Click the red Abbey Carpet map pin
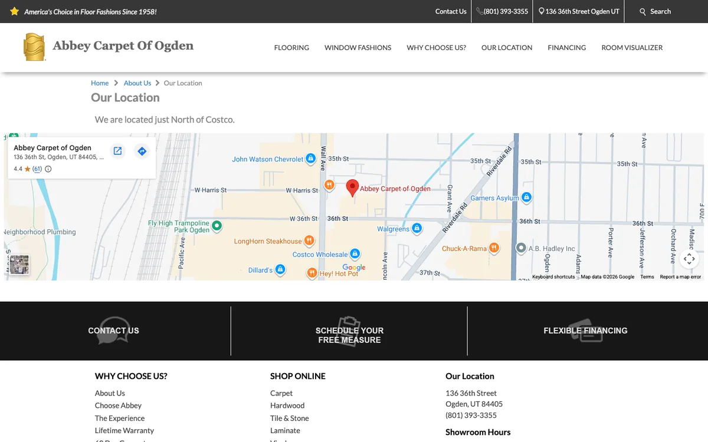Screen dimensions: 708x442 [352, 188]
